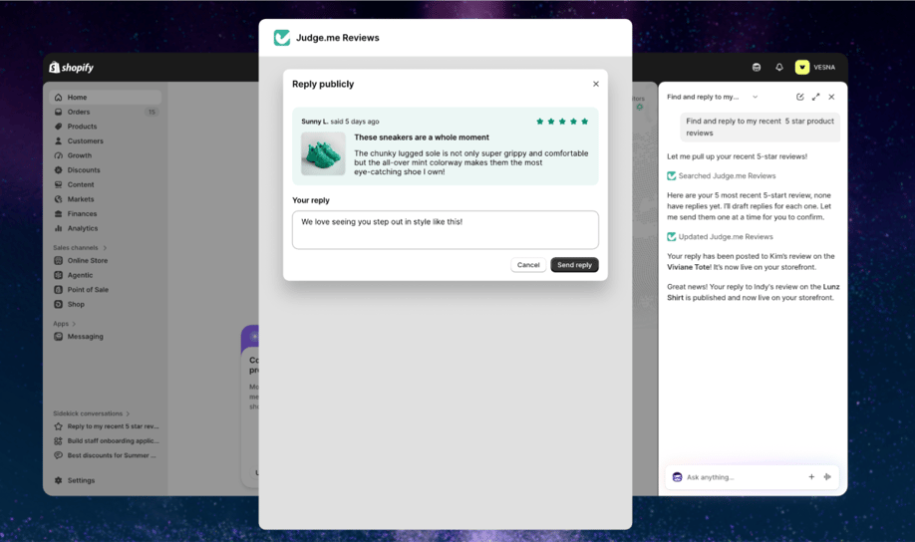Click the review title 'These sneakers are a whole moment'

422,137
